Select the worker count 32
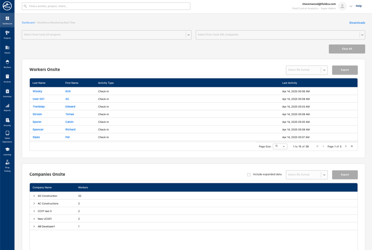The height and width of the screenshot is (250, 372). pyautogui.click(x=79, y=196)
